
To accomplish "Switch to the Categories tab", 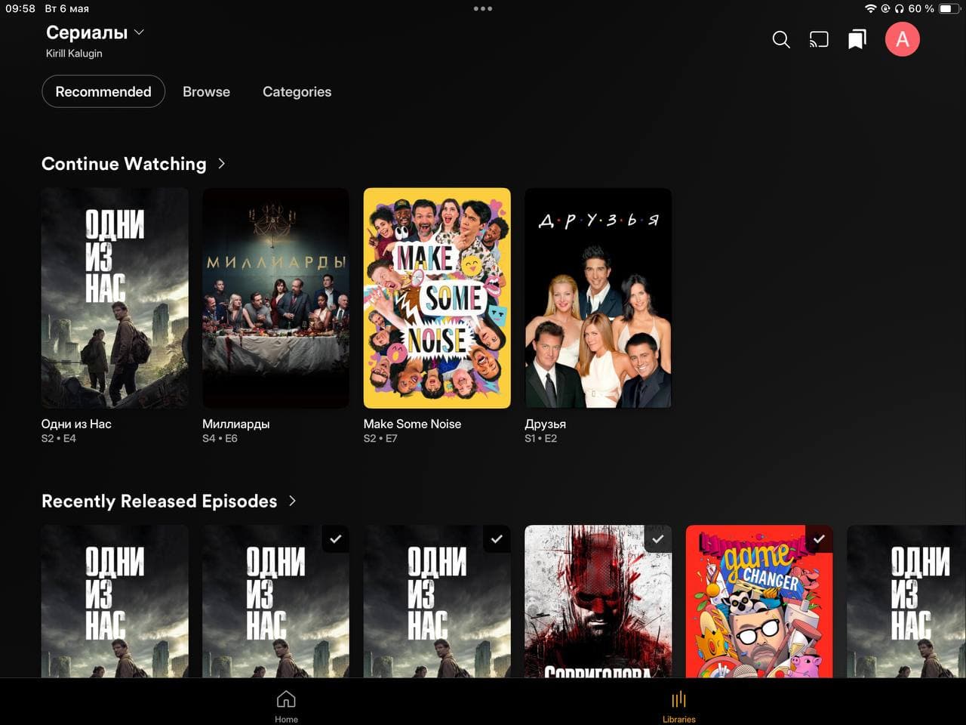I will click(x=297, y=92).
